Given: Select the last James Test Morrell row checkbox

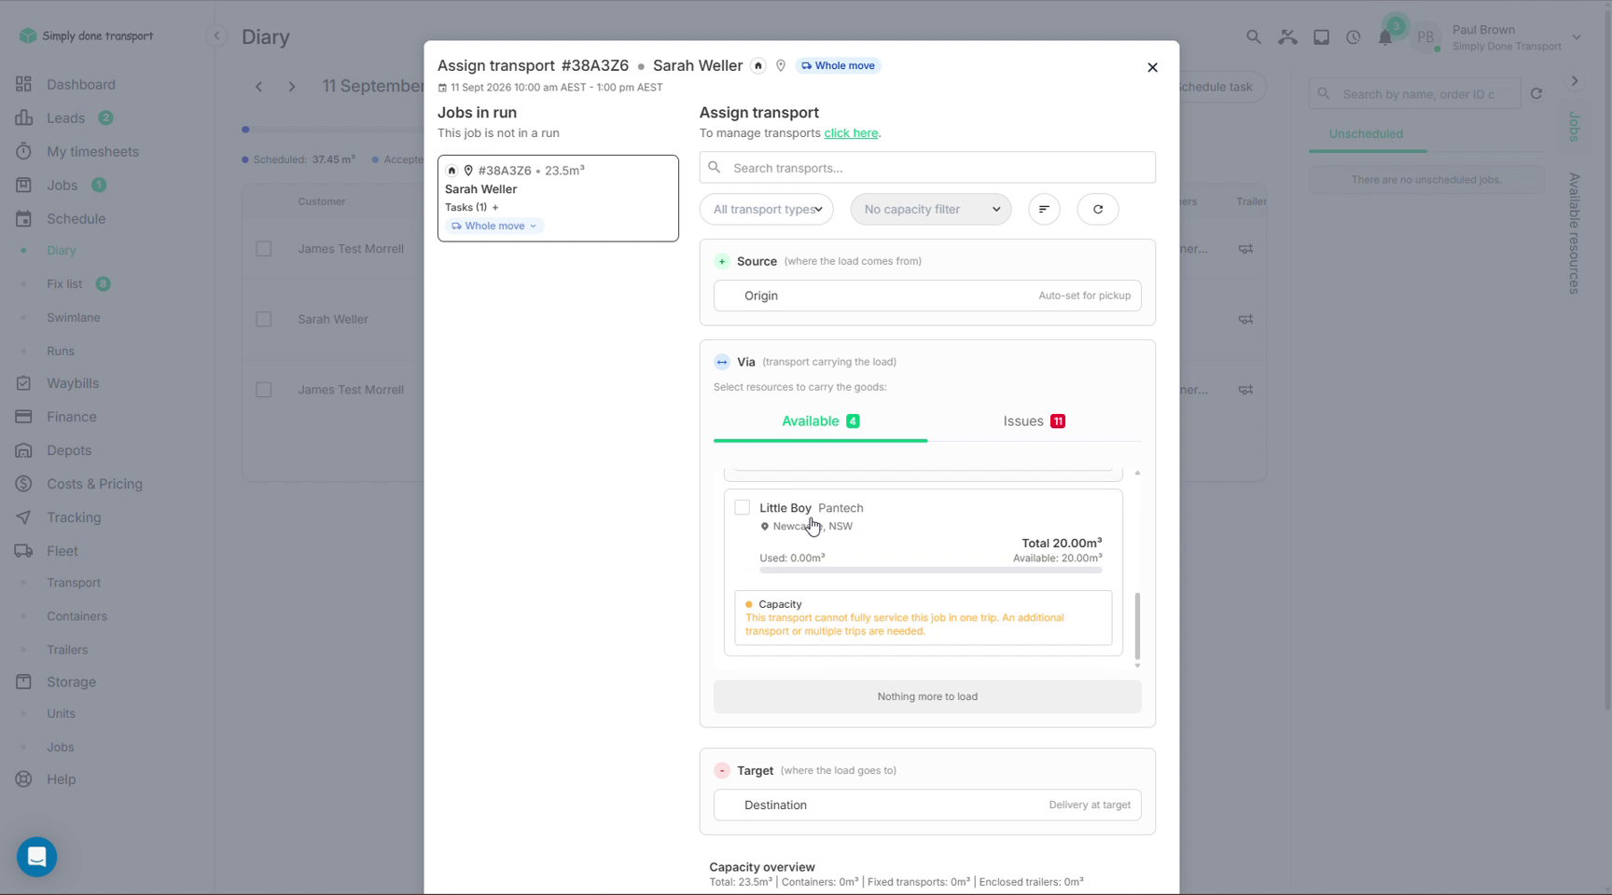Looking at the screenshot, I should click(x=264, y=390).
